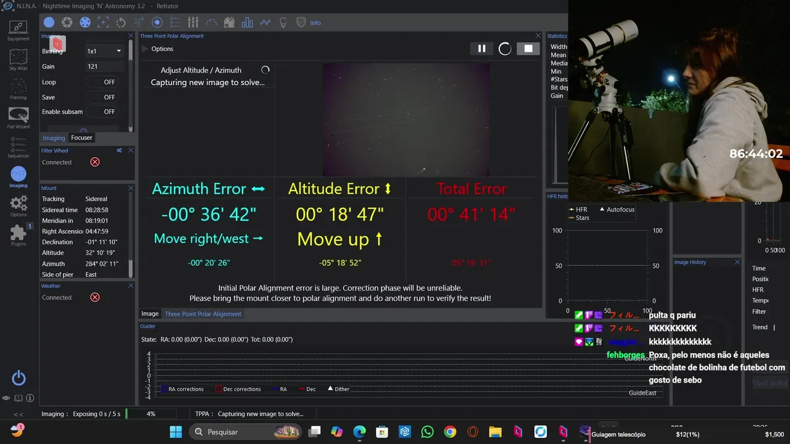
Task: Open the Flat Wizard
Action: pyautogui.click(x=19, y=118)
